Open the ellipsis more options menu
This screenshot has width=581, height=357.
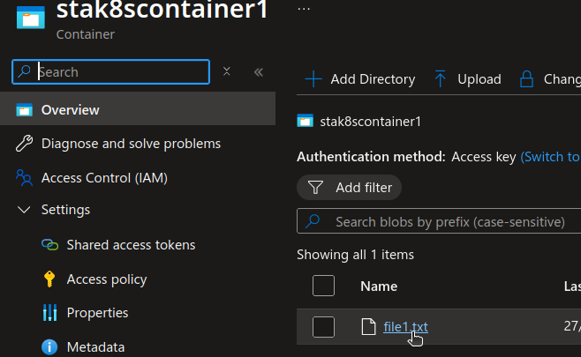[x=304, y=9]
